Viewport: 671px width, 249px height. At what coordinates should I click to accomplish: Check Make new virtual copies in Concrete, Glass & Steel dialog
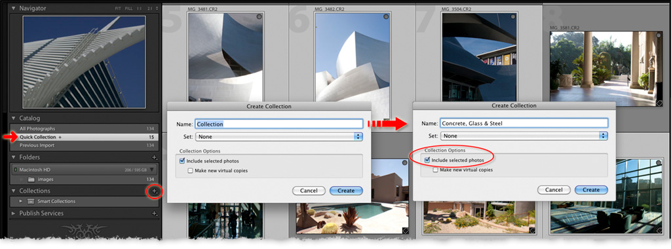435,170
